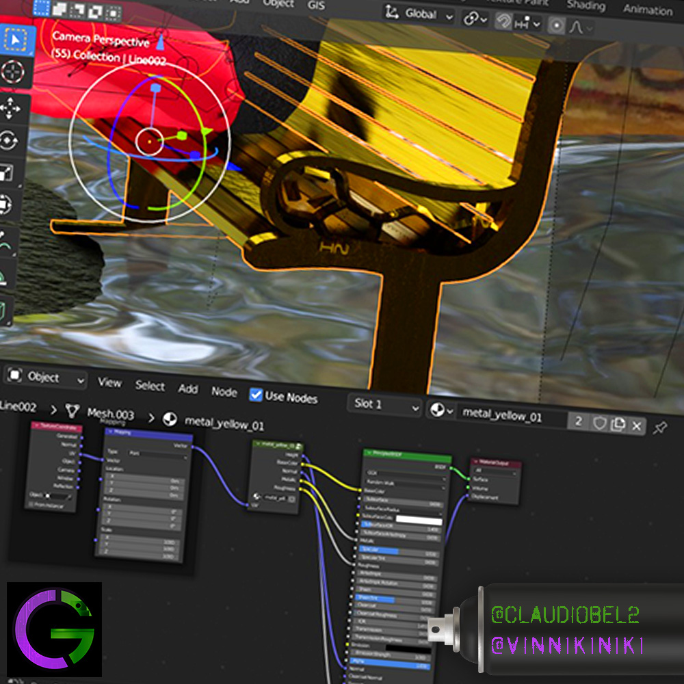Set selection mode to intersect

pos(113,13)
